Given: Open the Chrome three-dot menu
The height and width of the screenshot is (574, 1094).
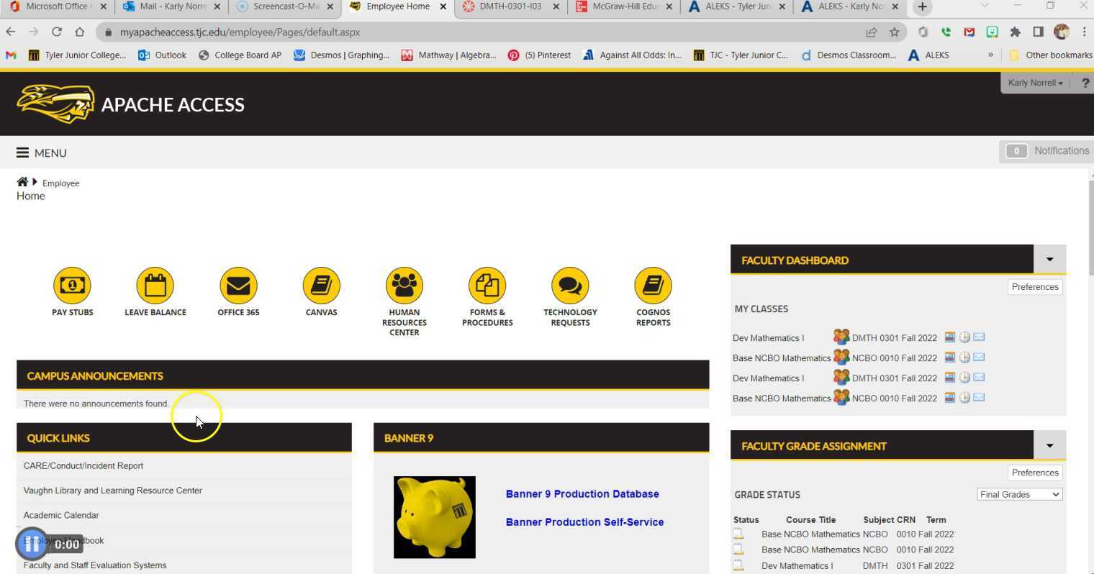Looking at the screenshot, I should click(1084, 32).
